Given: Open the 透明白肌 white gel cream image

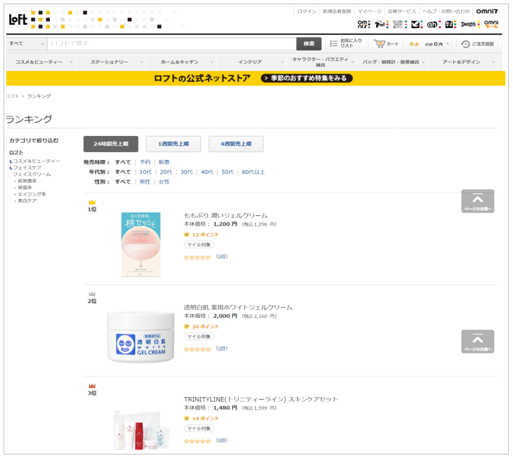Looking at the screenshot, I should 140,337.
